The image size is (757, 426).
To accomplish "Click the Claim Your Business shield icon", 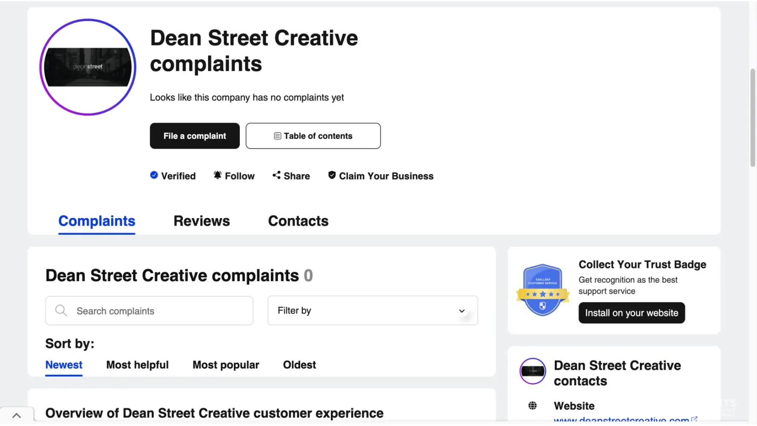I will tap(332, 175).
